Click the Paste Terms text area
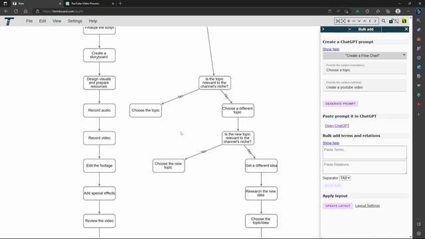Viewport: 425px width, 239px height. [x=365, y=152]
